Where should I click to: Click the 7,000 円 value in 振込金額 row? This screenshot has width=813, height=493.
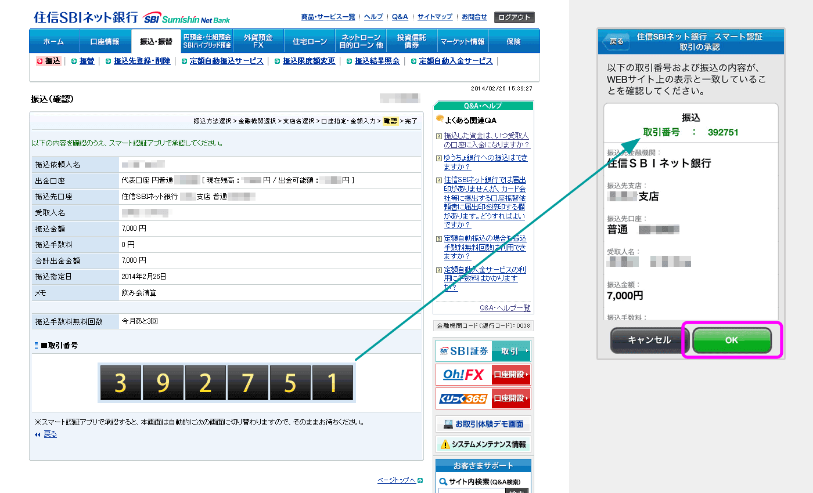pos(134,229)
